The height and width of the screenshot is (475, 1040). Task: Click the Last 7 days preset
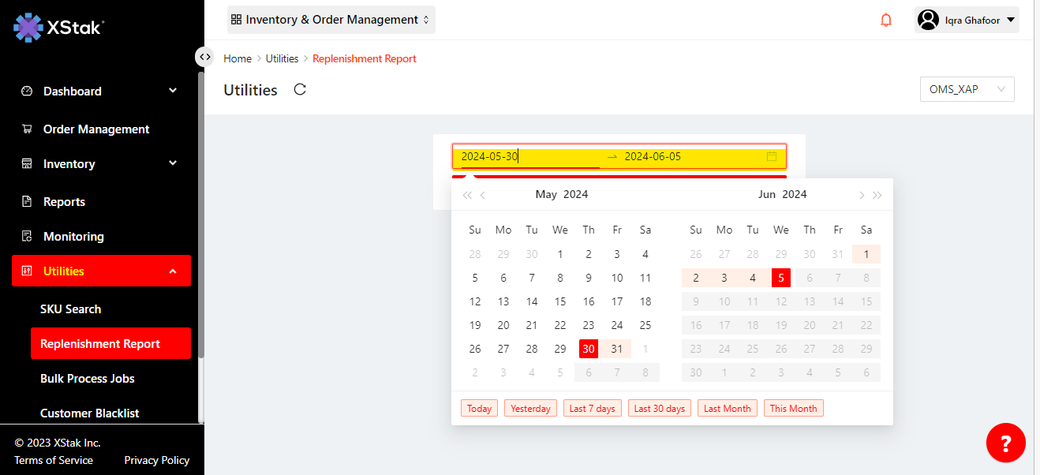click(x=593, y=409)
